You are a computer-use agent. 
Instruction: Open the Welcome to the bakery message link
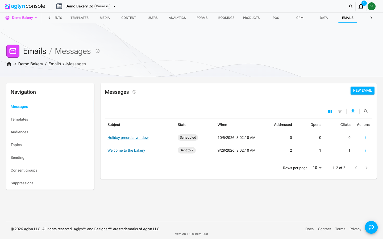click(126, 150)
